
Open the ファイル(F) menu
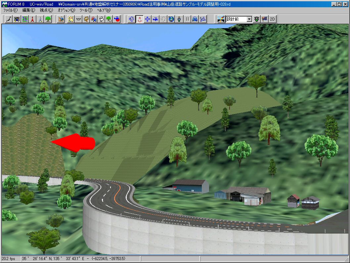11,10
